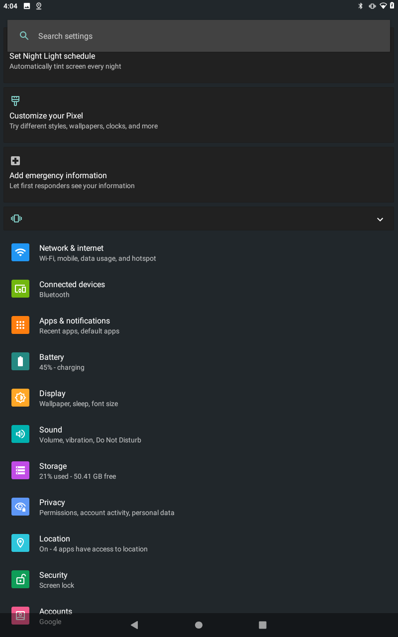Open Display settings gear icon
The height and width of the screenshot is (637, 398).
point(20,398)
